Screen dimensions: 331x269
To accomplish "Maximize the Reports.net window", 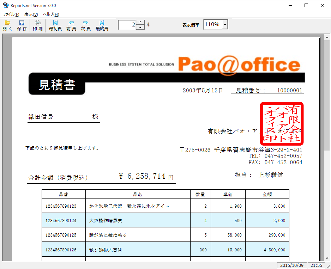I will point(306,5).
